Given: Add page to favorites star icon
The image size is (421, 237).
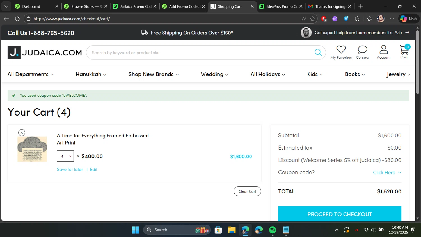Looking at the screenshot, I should (313, 19).
